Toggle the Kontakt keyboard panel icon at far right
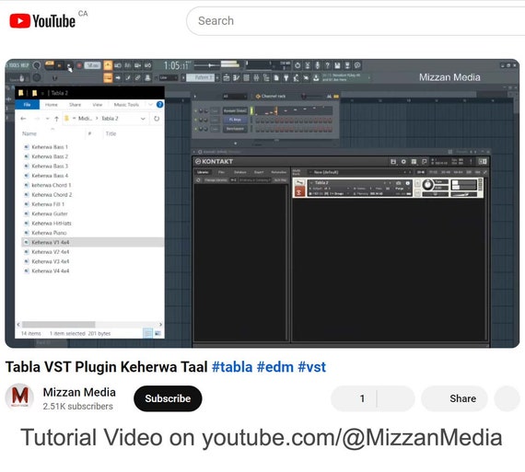Viewport: 525px width, 472px height. tap(483, 162)
